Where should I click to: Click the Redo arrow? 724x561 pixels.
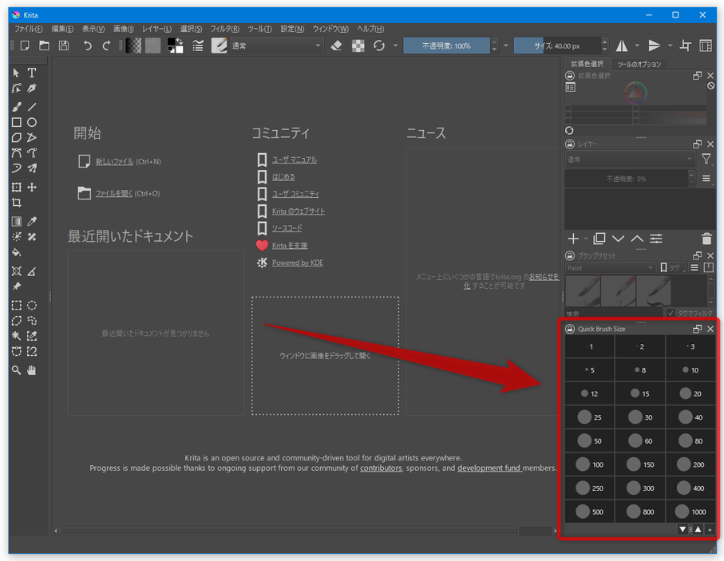[106, 45]
